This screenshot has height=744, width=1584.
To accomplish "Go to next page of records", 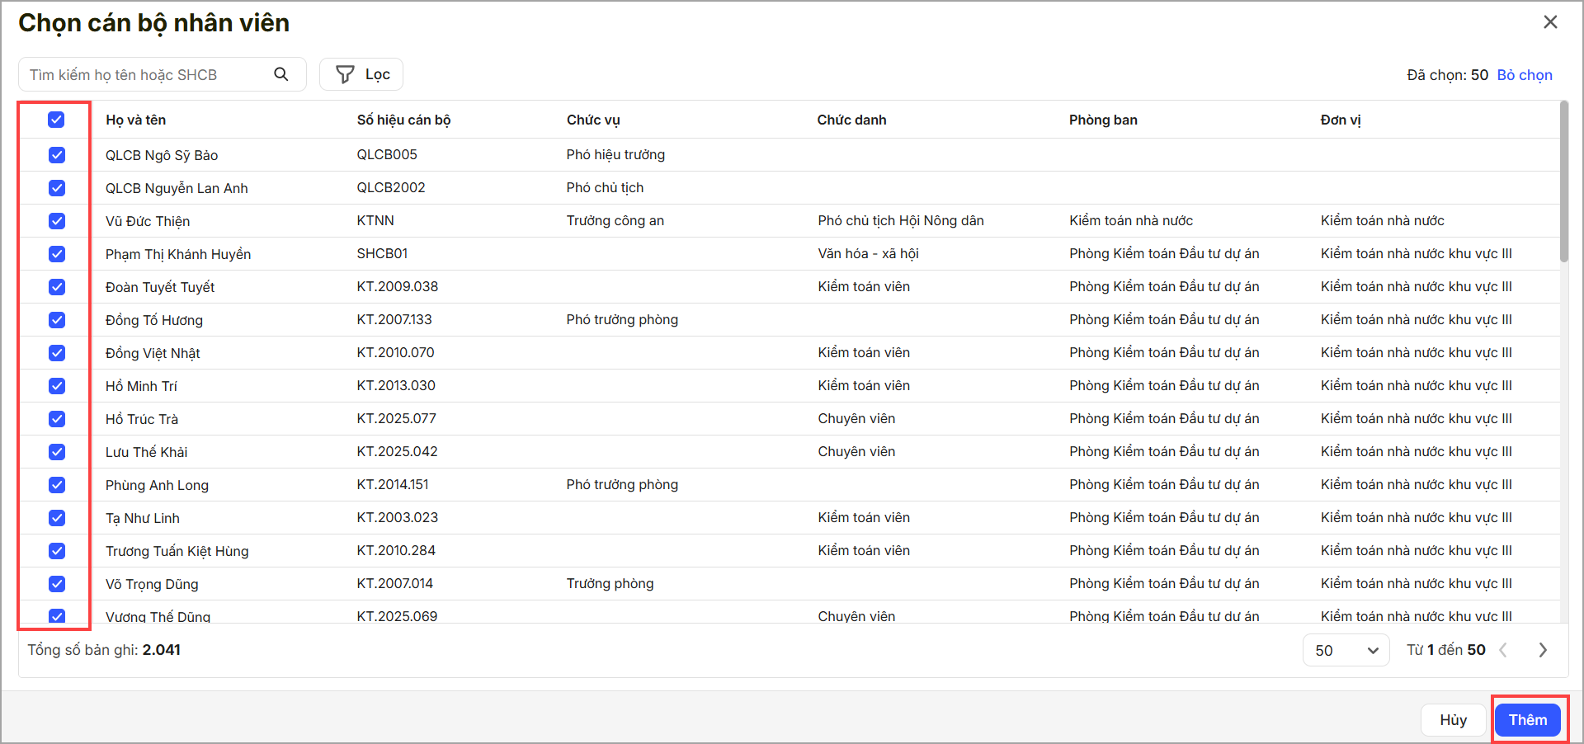I will [x=1543, y=650].
